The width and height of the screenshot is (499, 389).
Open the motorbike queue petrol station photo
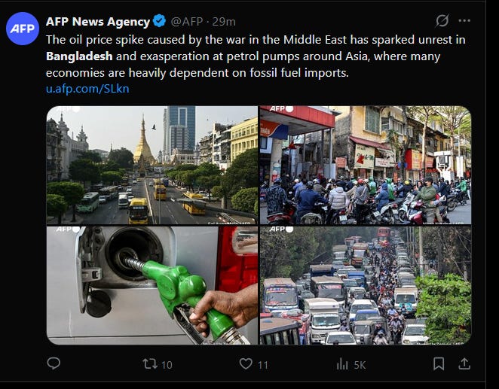tap(366, 165)
